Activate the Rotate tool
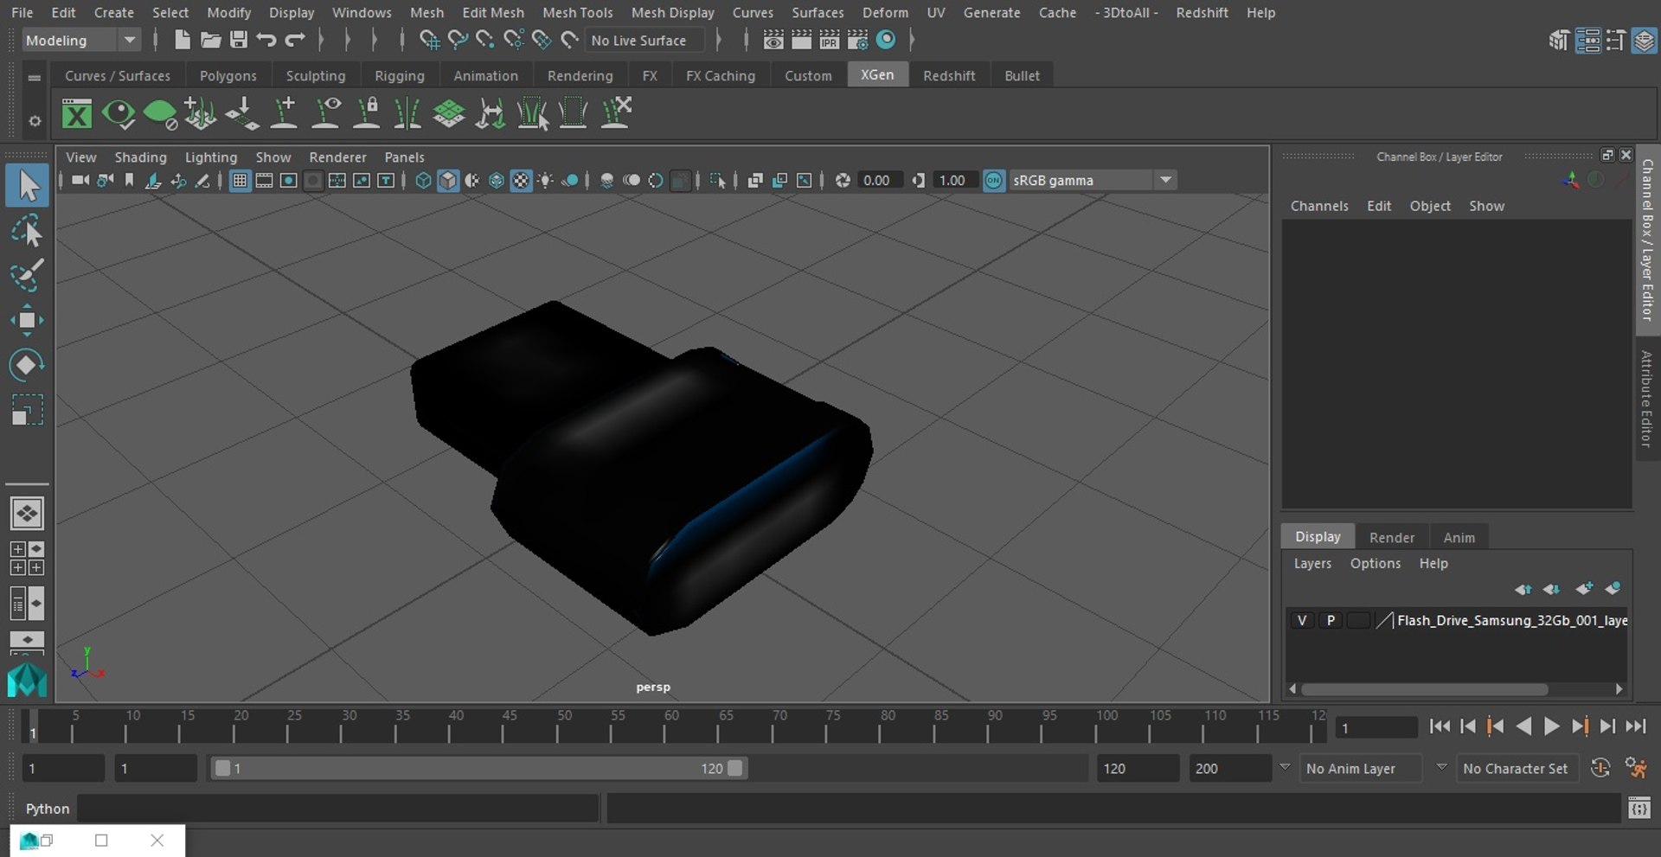Screen dimensions: 1661x857 [27, 365]
